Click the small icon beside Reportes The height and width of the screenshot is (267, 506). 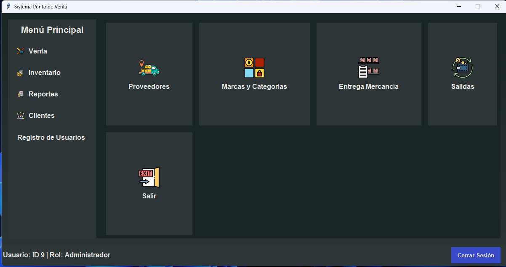20,94
